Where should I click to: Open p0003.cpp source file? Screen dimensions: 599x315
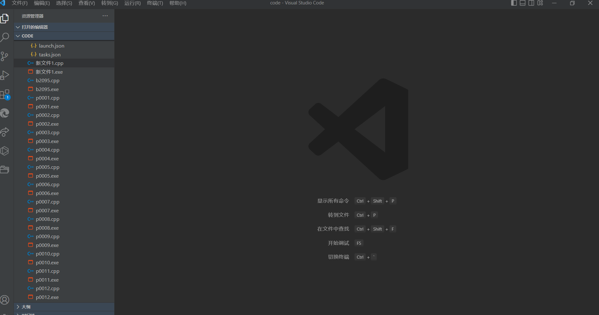64,132
